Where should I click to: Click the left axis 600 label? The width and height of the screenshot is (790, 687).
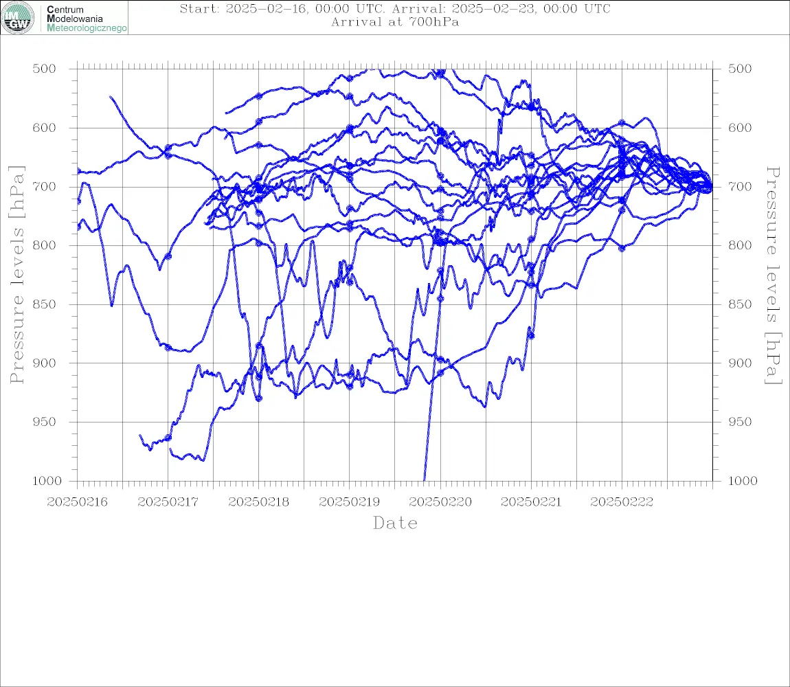tap(45, 128)
